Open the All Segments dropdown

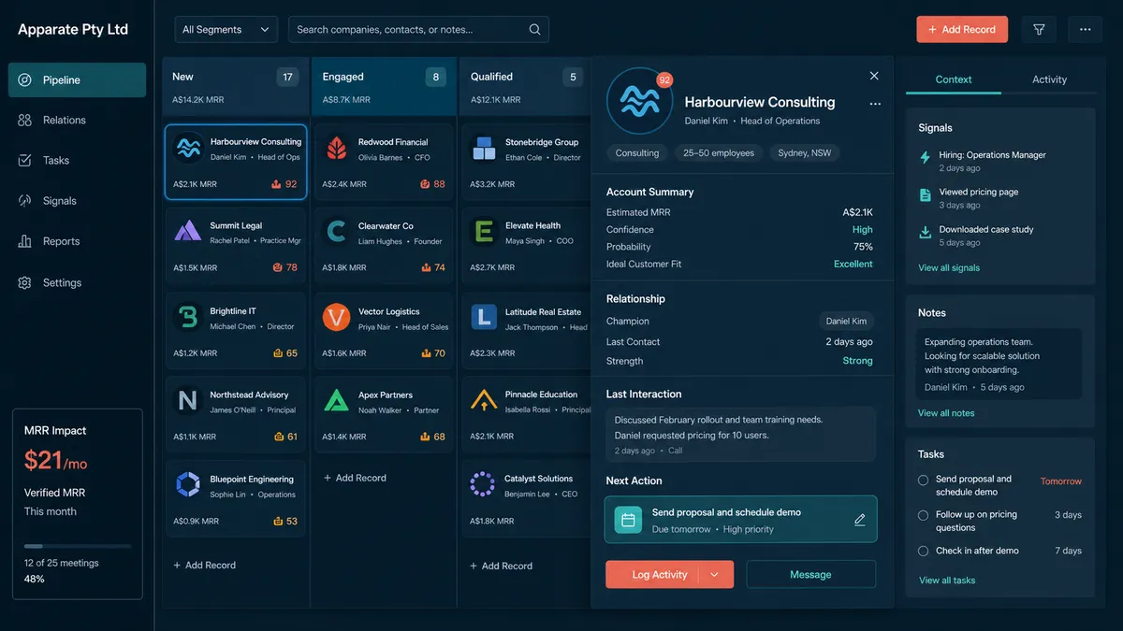tap(226, 30)
